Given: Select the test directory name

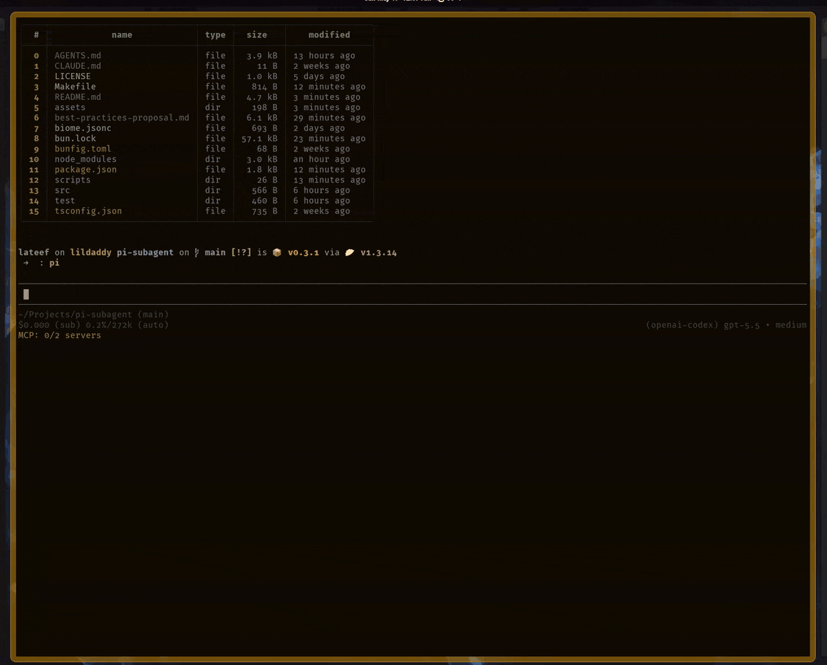Looking at the screenshot, I should pos(65,200).
